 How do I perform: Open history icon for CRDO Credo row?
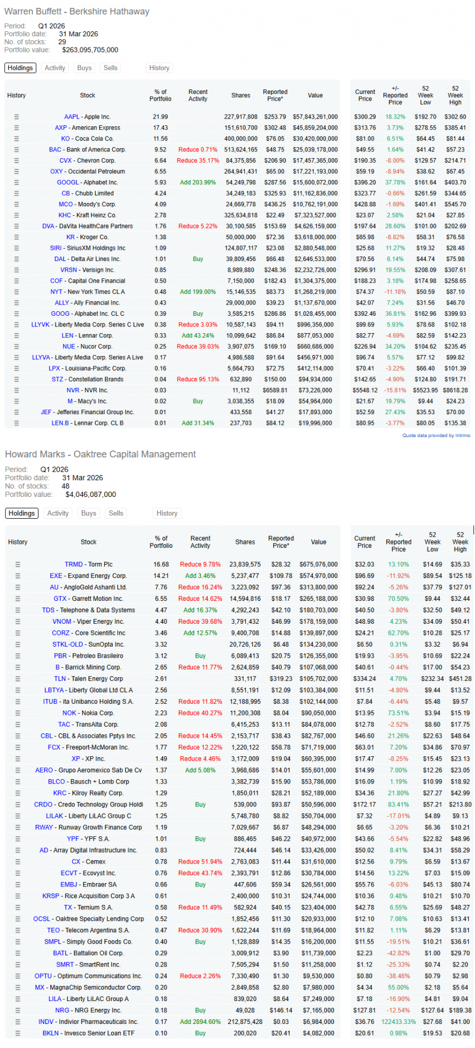coord(18,805)
